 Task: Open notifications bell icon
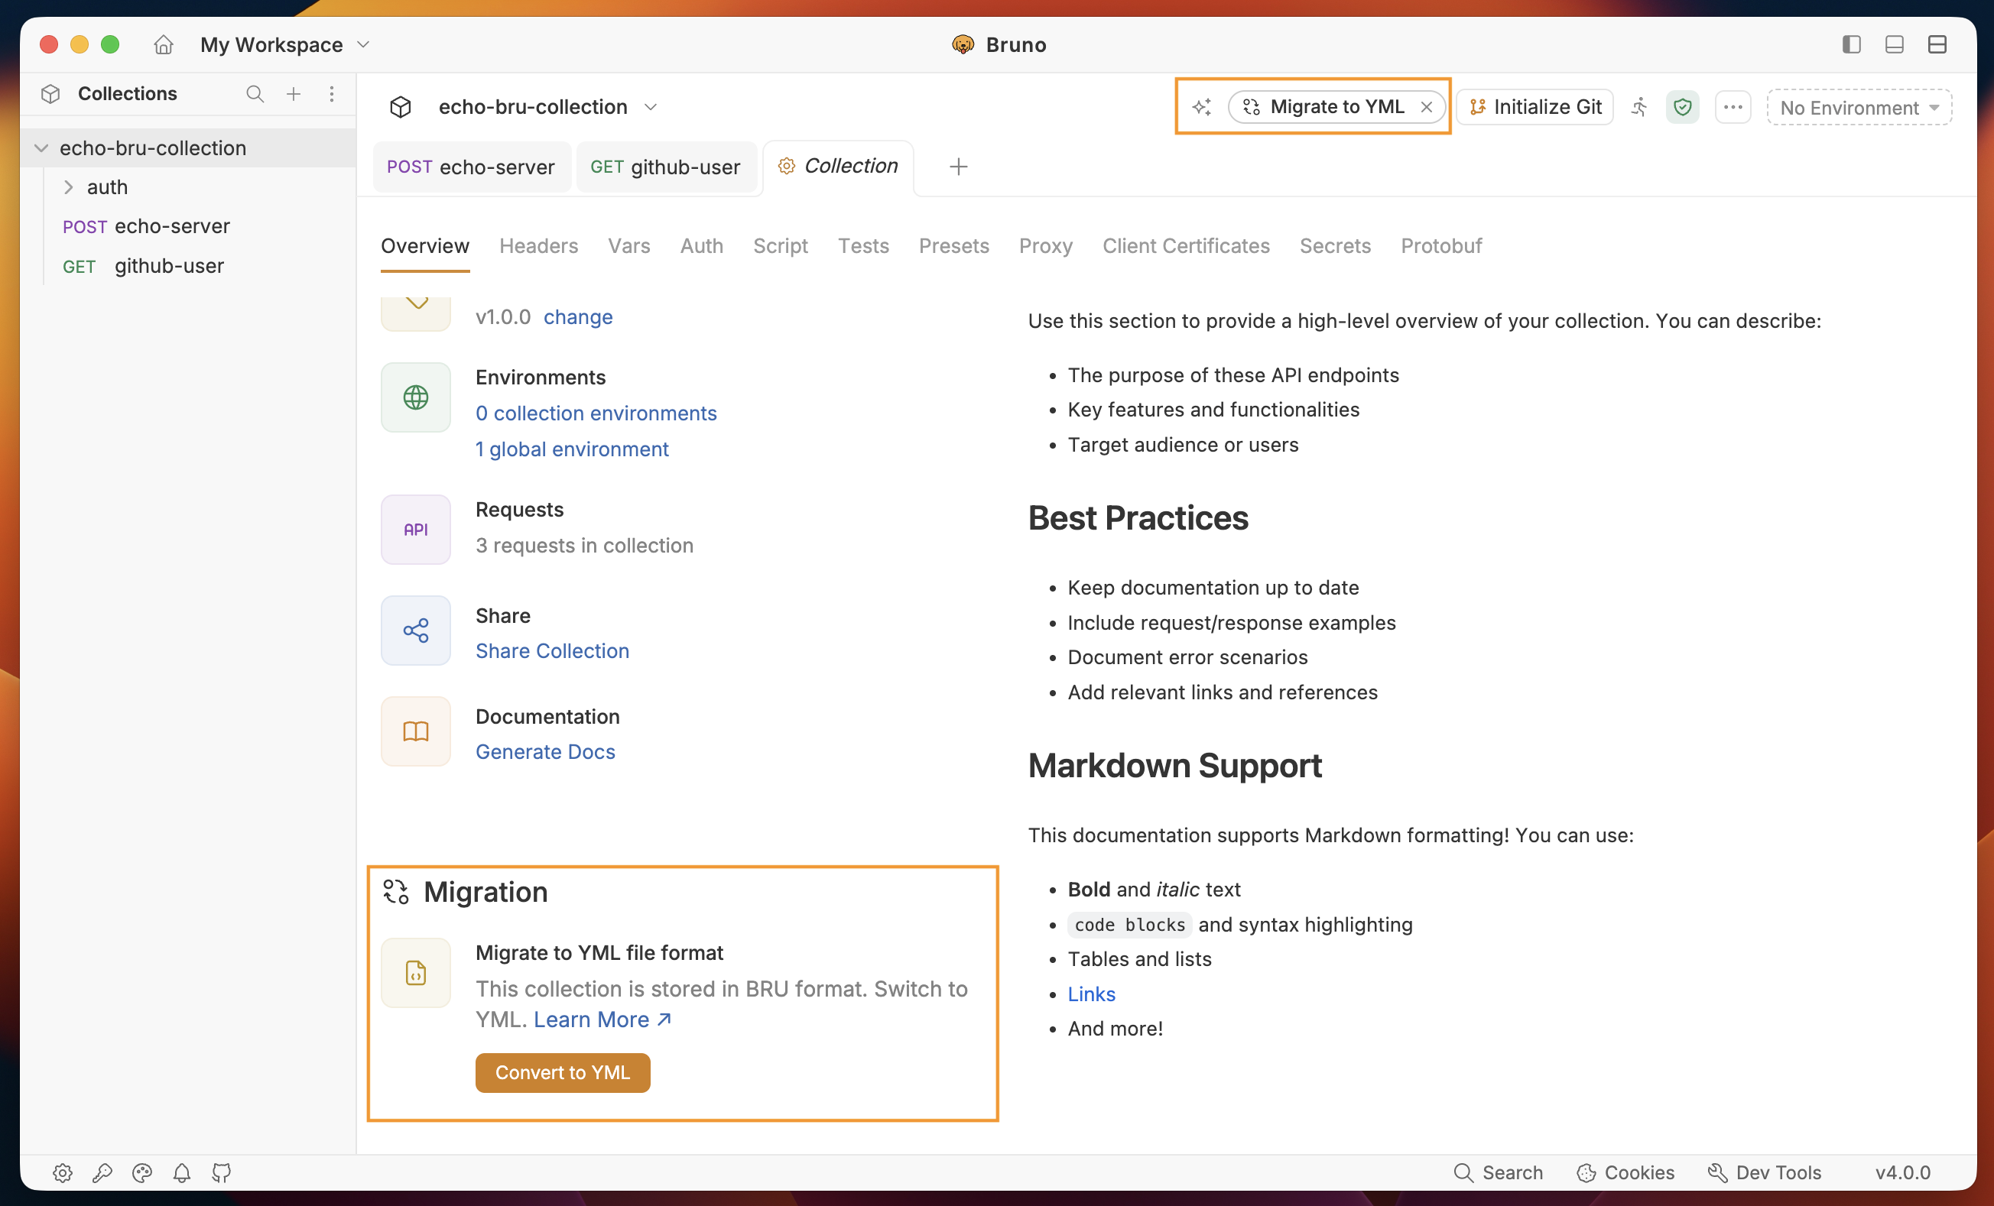click(x=181, y=1173)
